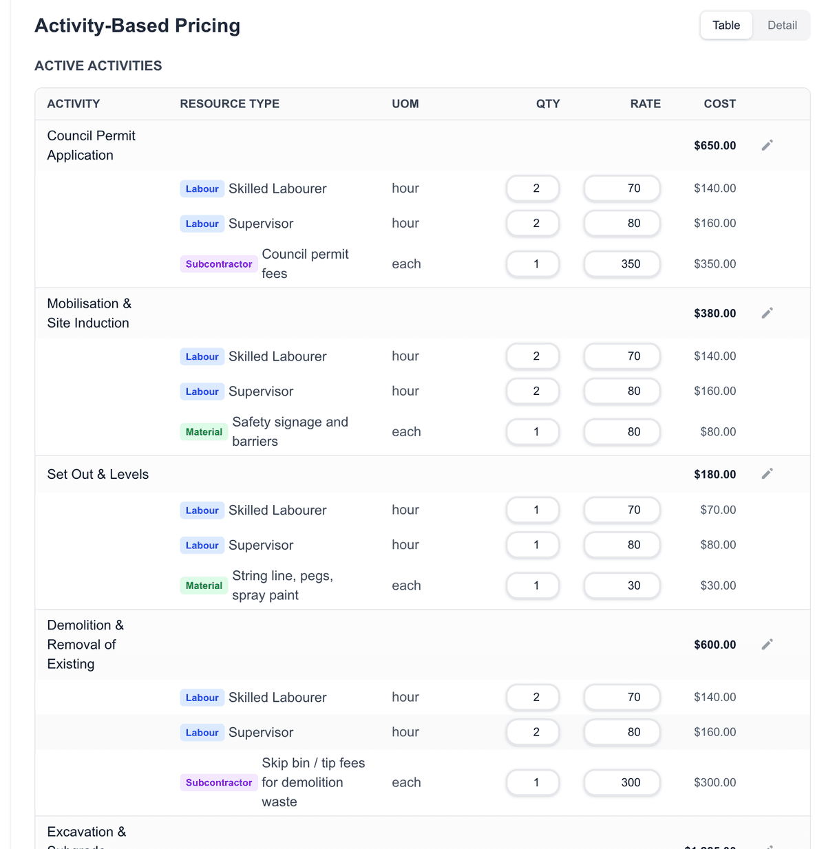This screenshot has width=826, height=849.
Task: Edit the Council Permit Application activity
Action: (767, 145)
